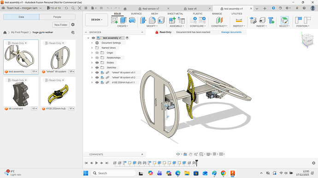The width and height of the screenshot is (318, 178).
Task: Switch to the People tab
Action: [57, 17]
